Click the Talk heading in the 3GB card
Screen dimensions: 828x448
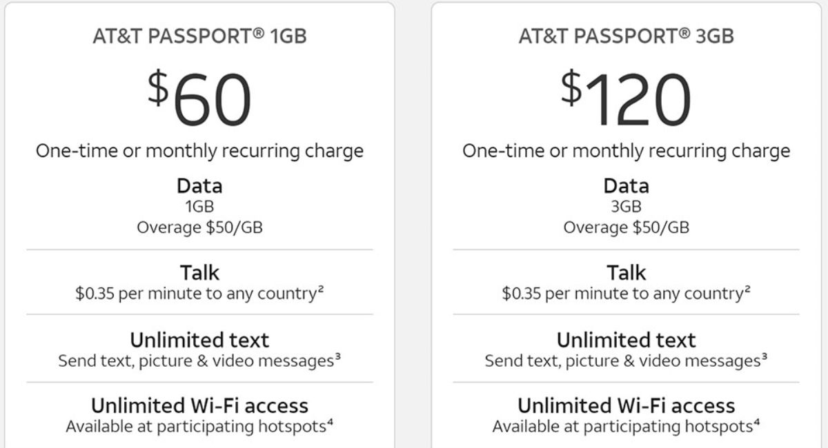pyautogui.click(x=626, y=272)
